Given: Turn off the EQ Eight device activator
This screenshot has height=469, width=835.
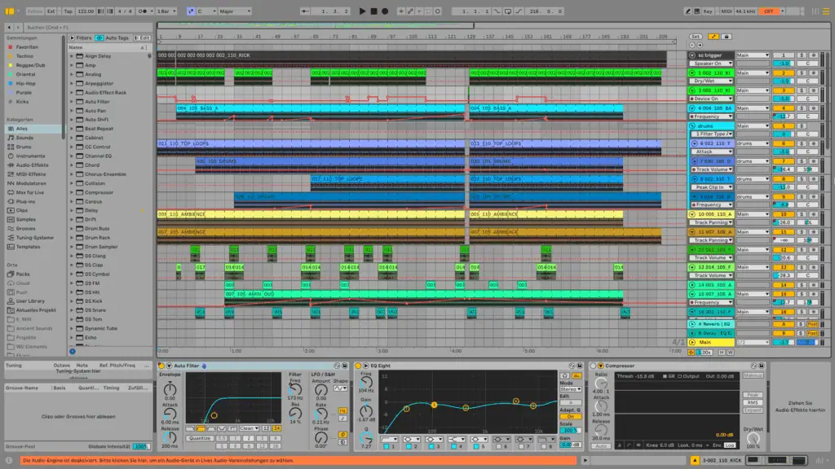Looking at the screenshot, I should coord(356,366).
